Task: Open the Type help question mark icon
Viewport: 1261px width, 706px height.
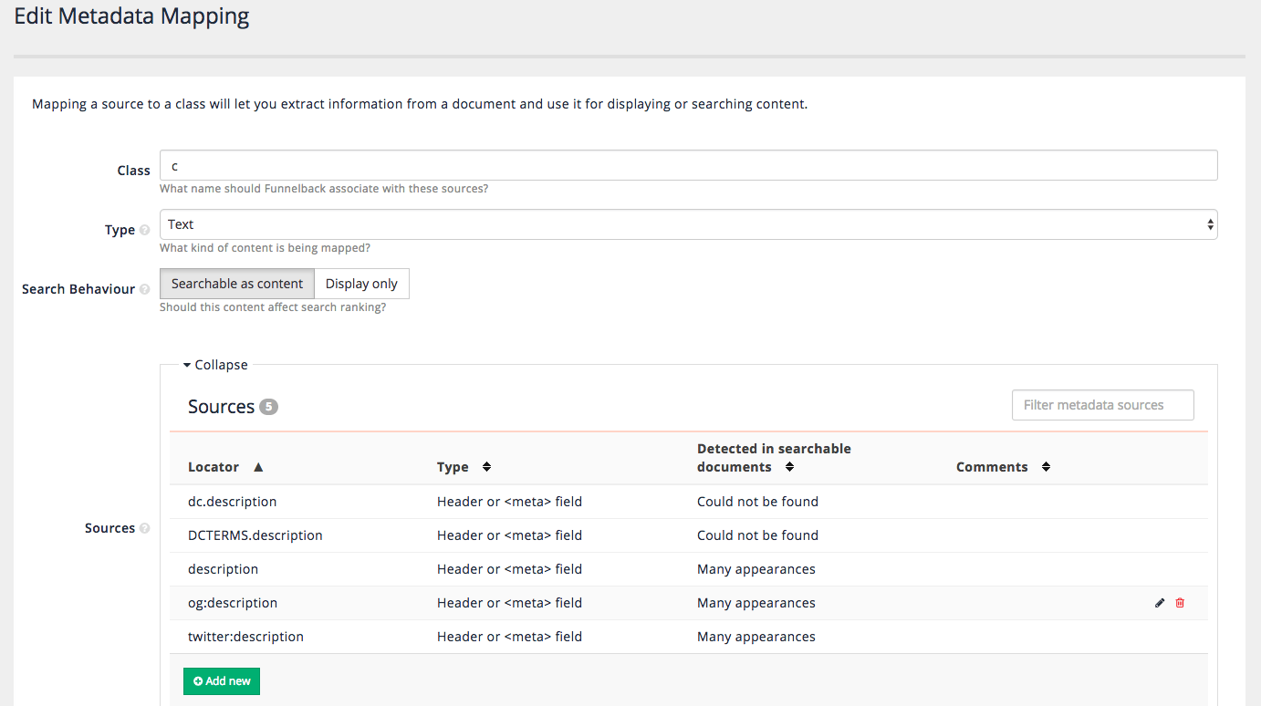Action: (x=145, y=230)
